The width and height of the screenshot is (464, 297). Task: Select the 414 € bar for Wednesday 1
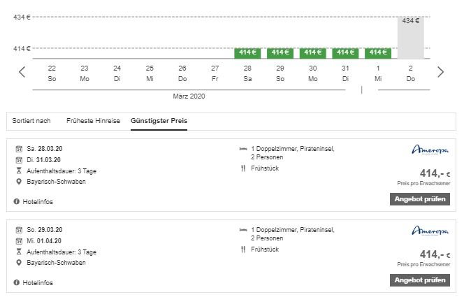click(377, 52)
